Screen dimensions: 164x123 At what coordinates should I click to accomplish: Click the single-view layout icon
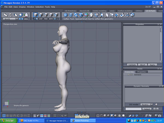pyautogui.click(x=4, y=116)
